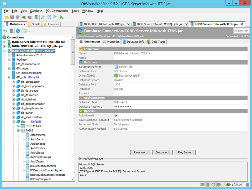The image size is (252, 189).
Task: Reload the Databases tree with refresh icon
Action: [5, 31]
